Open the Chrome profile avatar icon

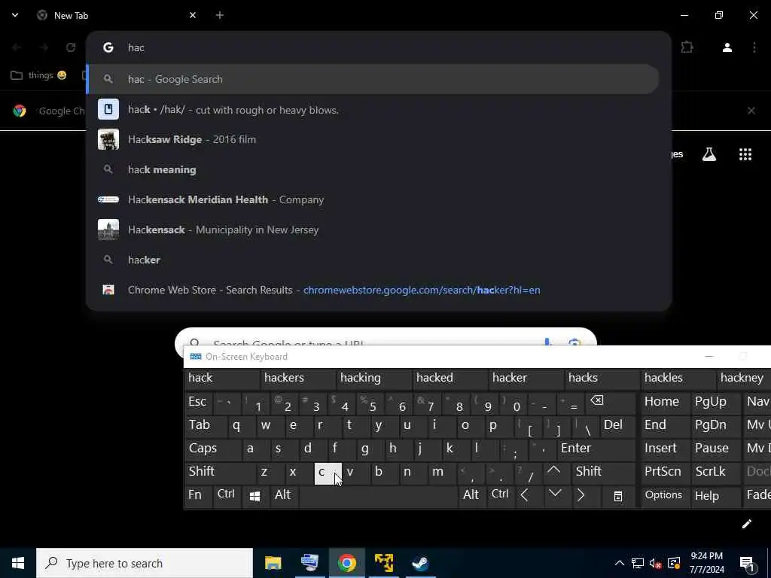(x=727, y=47)
